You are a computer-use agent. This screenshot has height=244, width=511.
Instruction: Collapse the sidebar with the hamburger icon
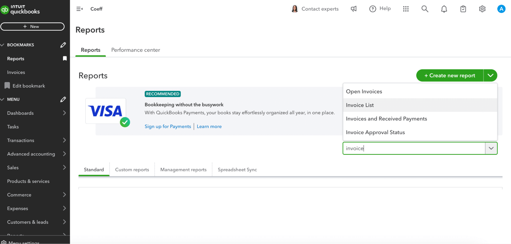(80, 9)
